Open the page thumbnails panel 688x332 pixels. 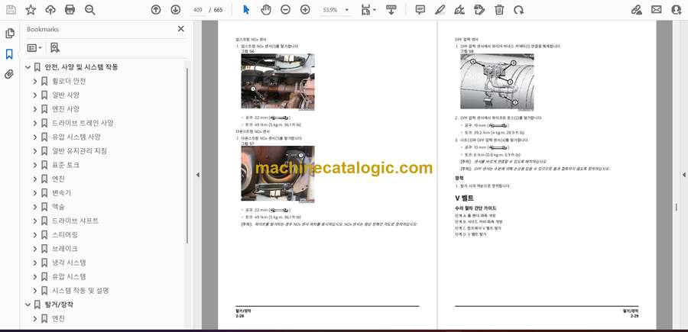coord(9,34)
